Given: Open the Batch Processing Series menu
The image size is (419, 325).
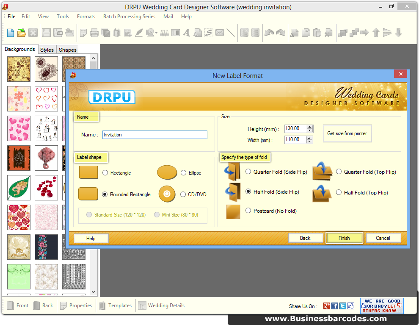Looking at the screenshot, I should [129, 17].
